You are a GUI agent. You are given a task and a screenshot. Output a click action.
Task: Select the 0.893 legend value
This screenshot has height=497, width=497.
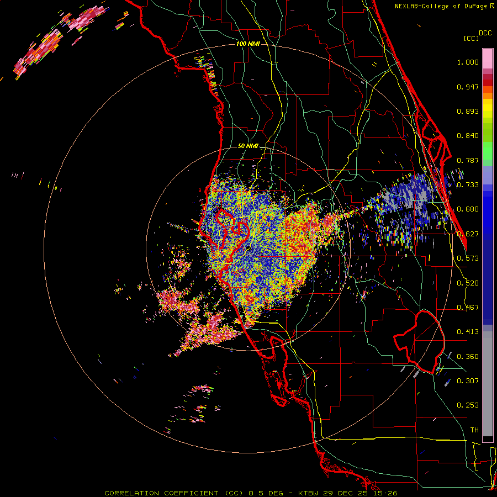[468, 111]
